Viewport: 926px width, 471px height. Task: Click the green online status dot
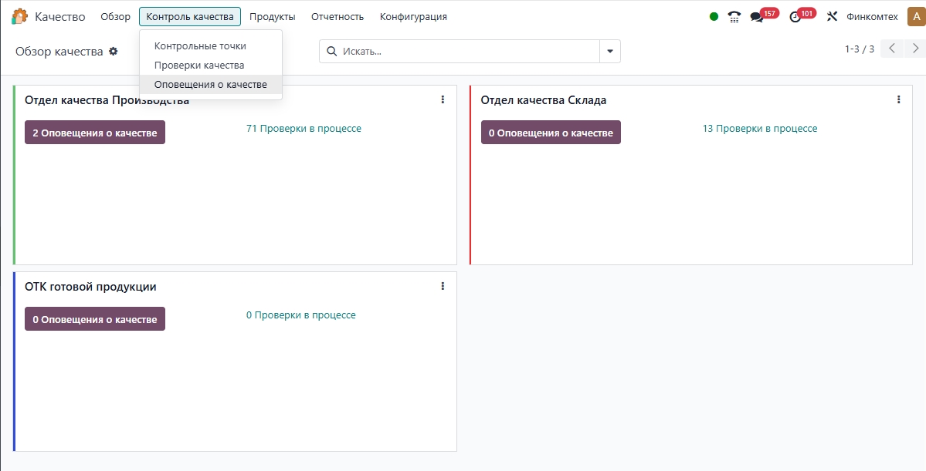pyautogui.click(x=714, y=16)
